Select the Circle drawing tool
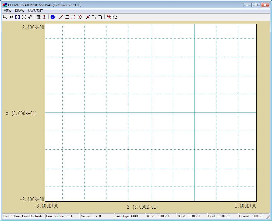Screen dimensions: 272x221 80,17
